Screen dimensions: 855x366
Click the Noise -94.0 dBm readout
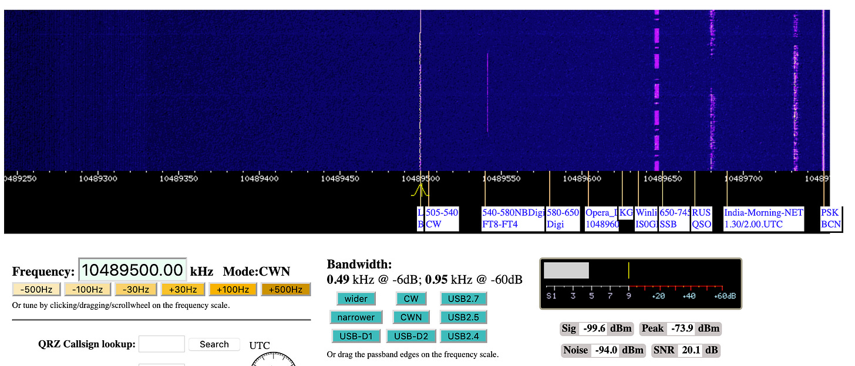pos(604,350)
